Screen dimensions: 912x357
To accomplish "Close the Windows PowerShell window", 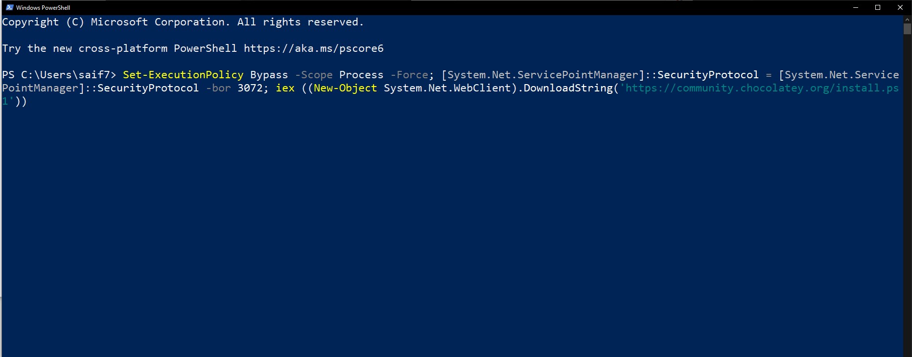I will click(900, 7).
